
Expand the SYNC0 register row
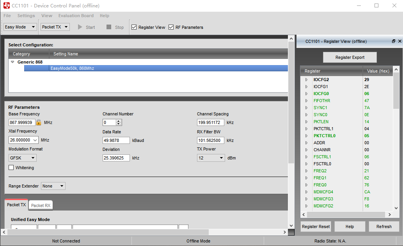306,115
